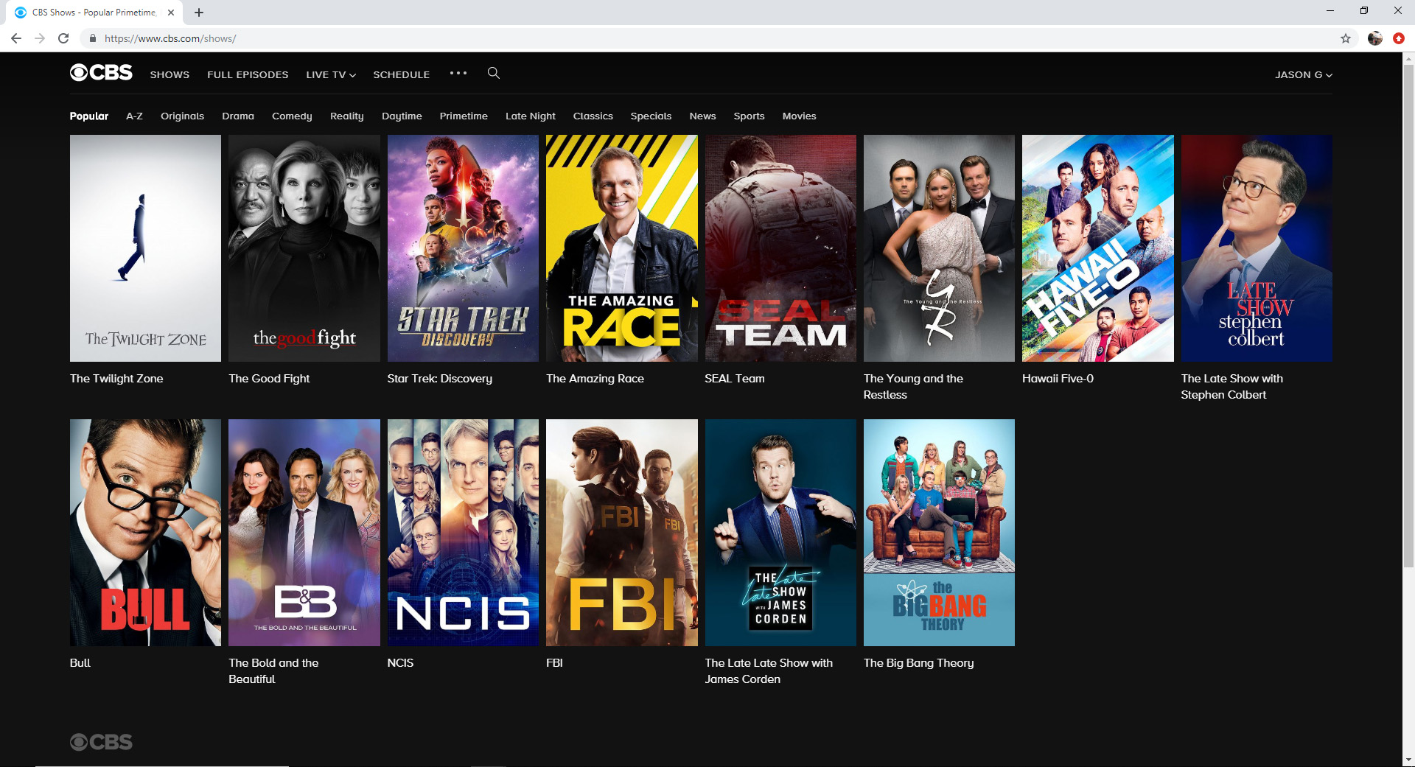This screenshot has width=1415, height=767.
Task: Bookmark this page with the star icon
Action: [x=1346, y=38]
